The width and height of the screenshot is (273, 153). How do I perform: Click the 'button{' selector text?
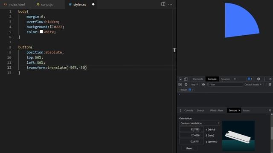26,47
